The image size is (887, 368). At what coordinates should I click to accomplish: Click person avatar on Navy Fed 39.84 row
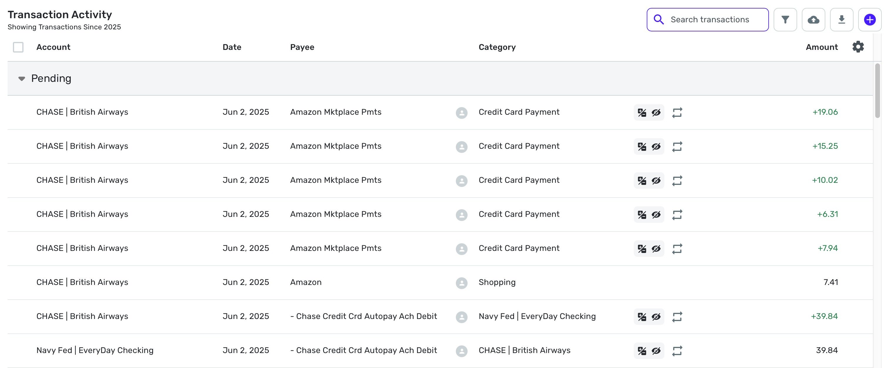pyautogui.click(x=461, y=351)
